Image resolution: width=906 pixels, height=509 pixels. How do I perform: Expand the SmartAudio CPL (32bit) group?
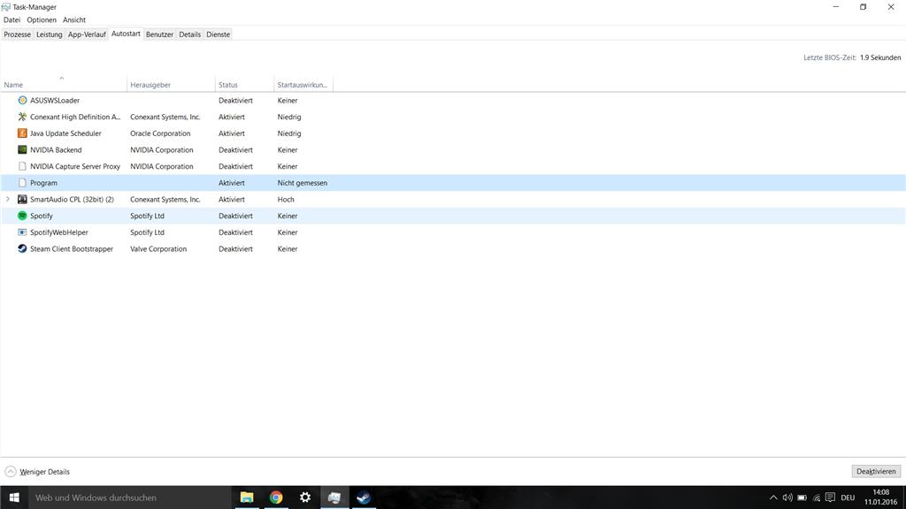tap(7, 199)
